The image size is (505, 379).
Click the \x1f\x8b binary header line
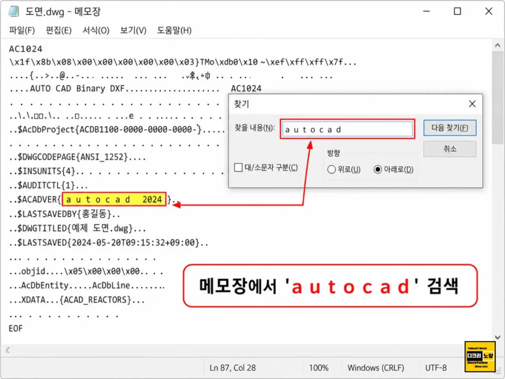(x=183, y=62)
